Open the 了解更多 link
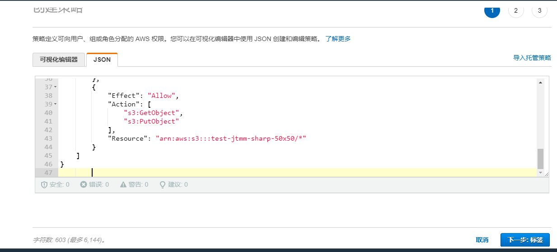This screenshot has height=252, width=557. pyautogui.click(x=338, y=39)
